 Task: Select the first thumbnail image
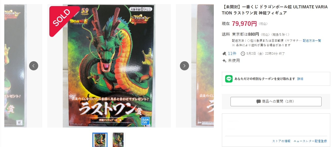coord(100,140)
